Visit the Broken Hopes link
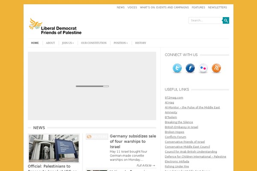 [174, 132]
